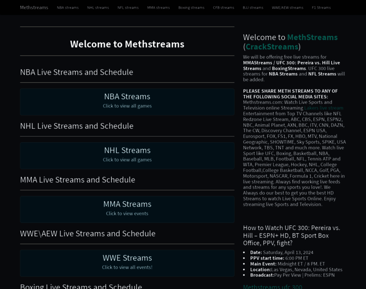Click NBA Live Streams and Schedule heading
The image size is (366, 289).
(x=77, y=72)
